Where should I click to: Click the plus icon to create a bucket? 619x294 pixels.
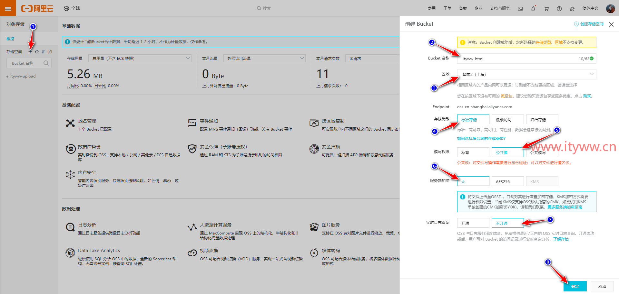point(31,51)
